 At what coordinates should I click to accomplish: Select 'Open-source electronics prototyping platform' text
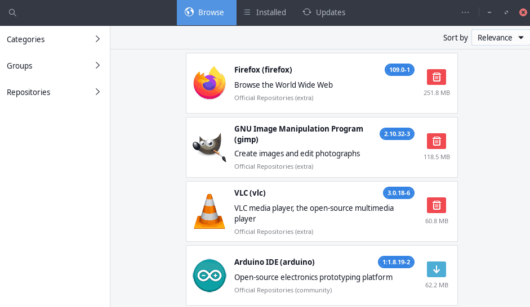click(x=314, y=277)
